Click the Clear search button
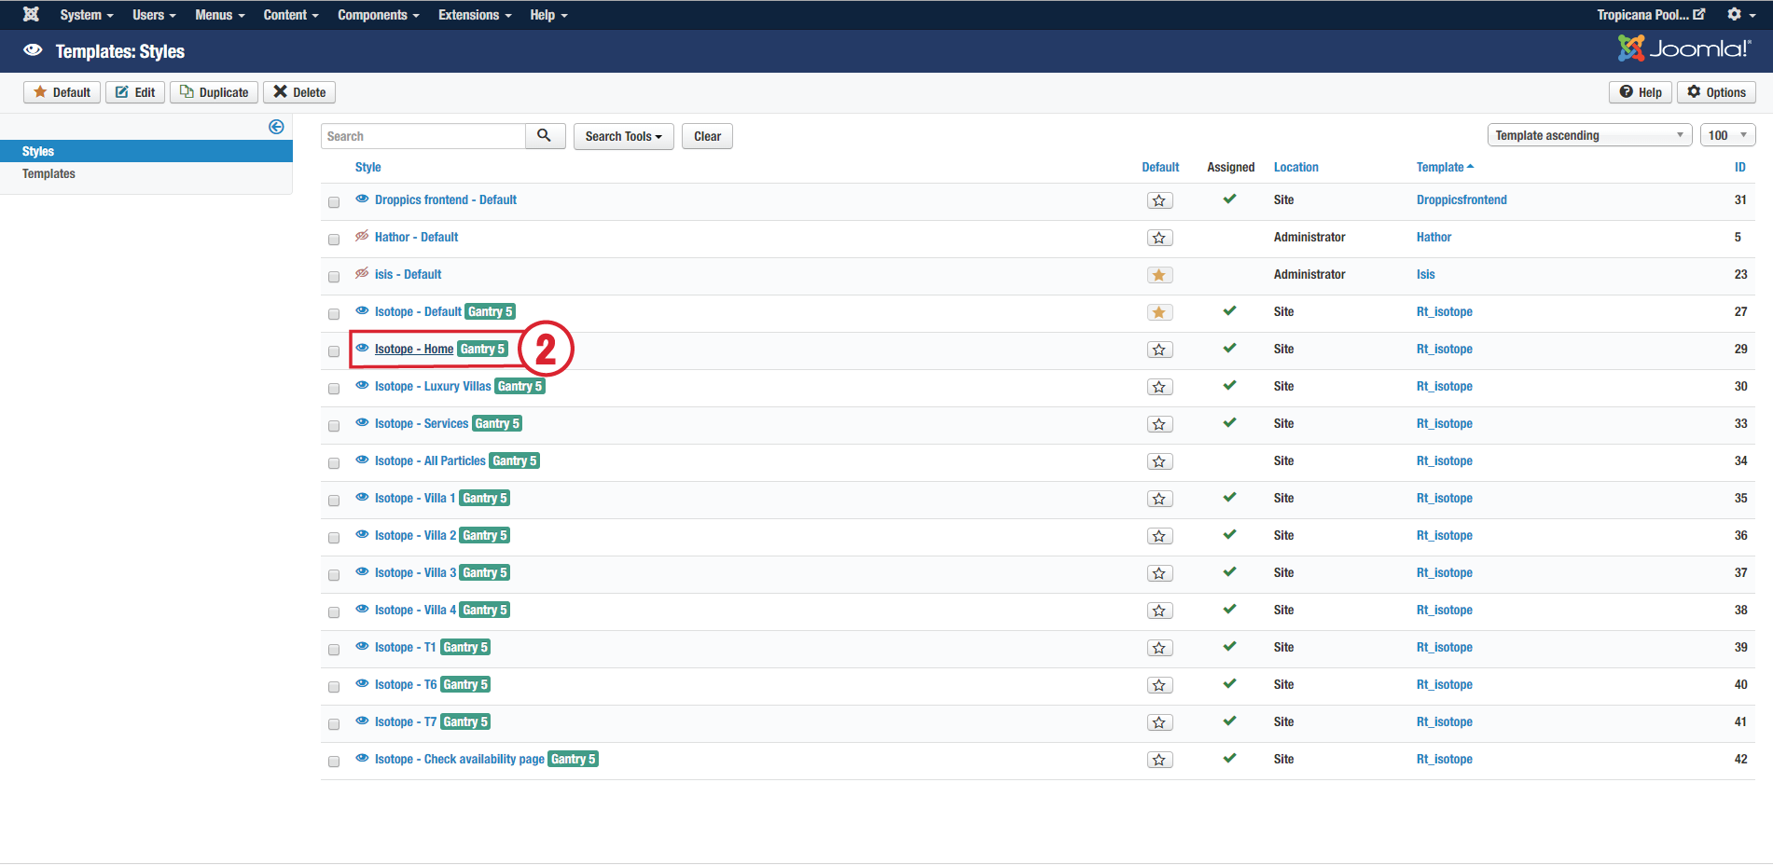Screen dimensions: 1773x865 click(707, 136)
